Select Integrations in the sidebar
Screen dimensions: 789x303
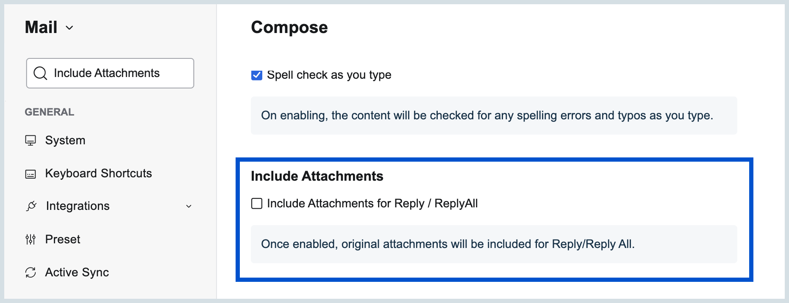click(78, 206)
